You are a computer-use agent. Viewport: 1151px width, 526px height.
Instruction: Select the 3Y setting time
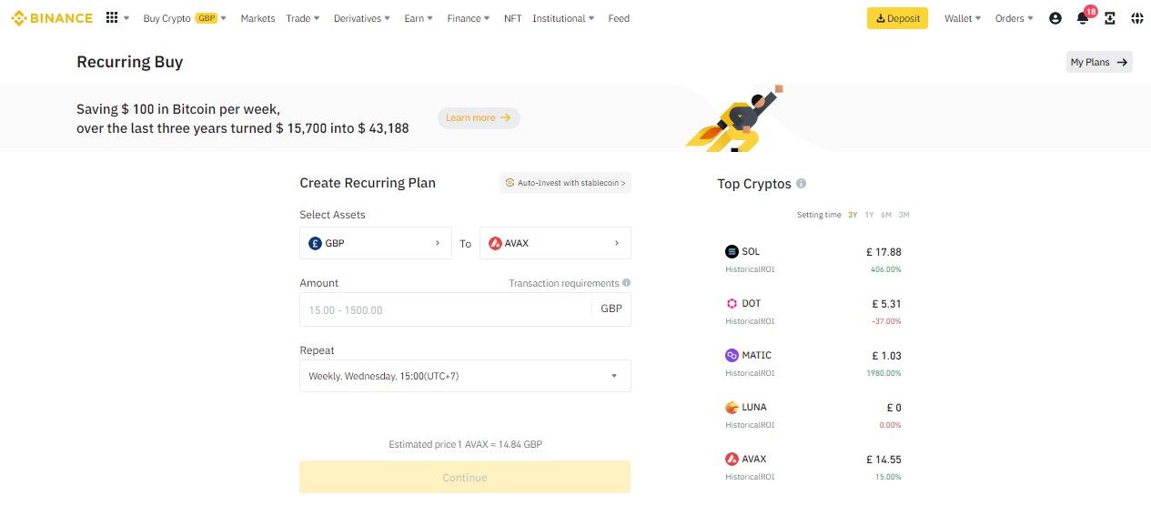(853, 215)
